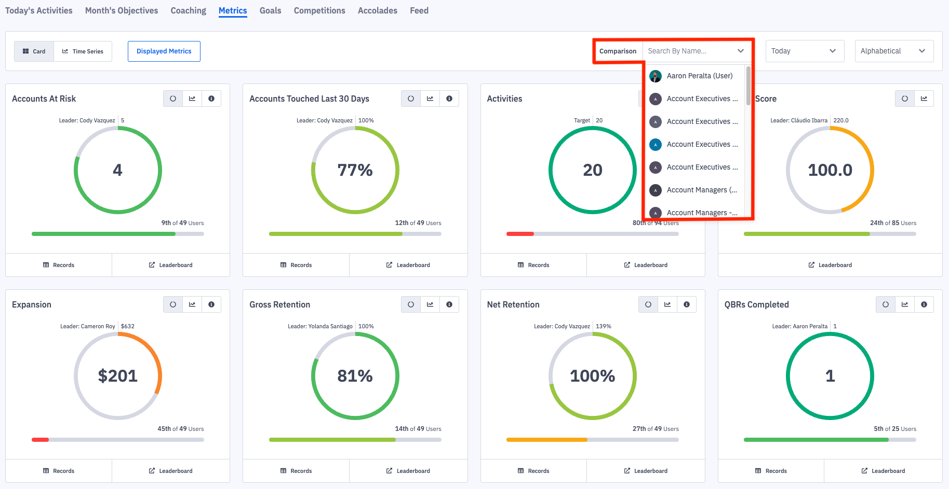The height and width of the screenshot is (489, 949).
Task: Toggle gauge view on Accounts At Risk card
Action: [173, 99]
